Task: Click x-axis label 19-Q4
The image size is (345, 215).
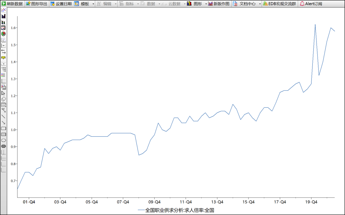Action: coord(311,202)
